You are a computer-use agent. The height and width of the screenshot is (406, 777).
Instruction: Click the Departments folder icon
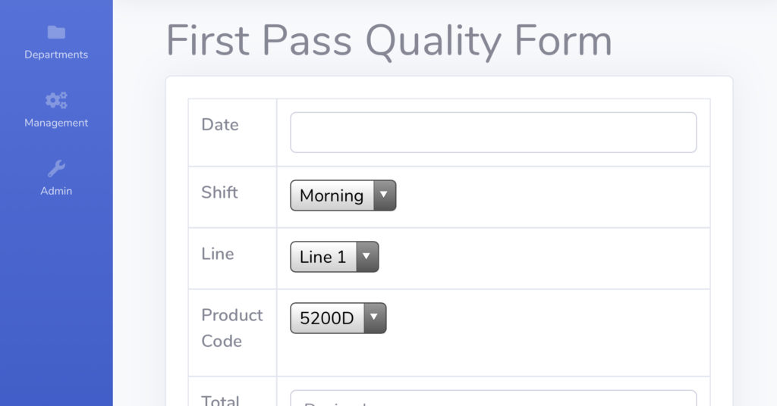coord(56,32)
